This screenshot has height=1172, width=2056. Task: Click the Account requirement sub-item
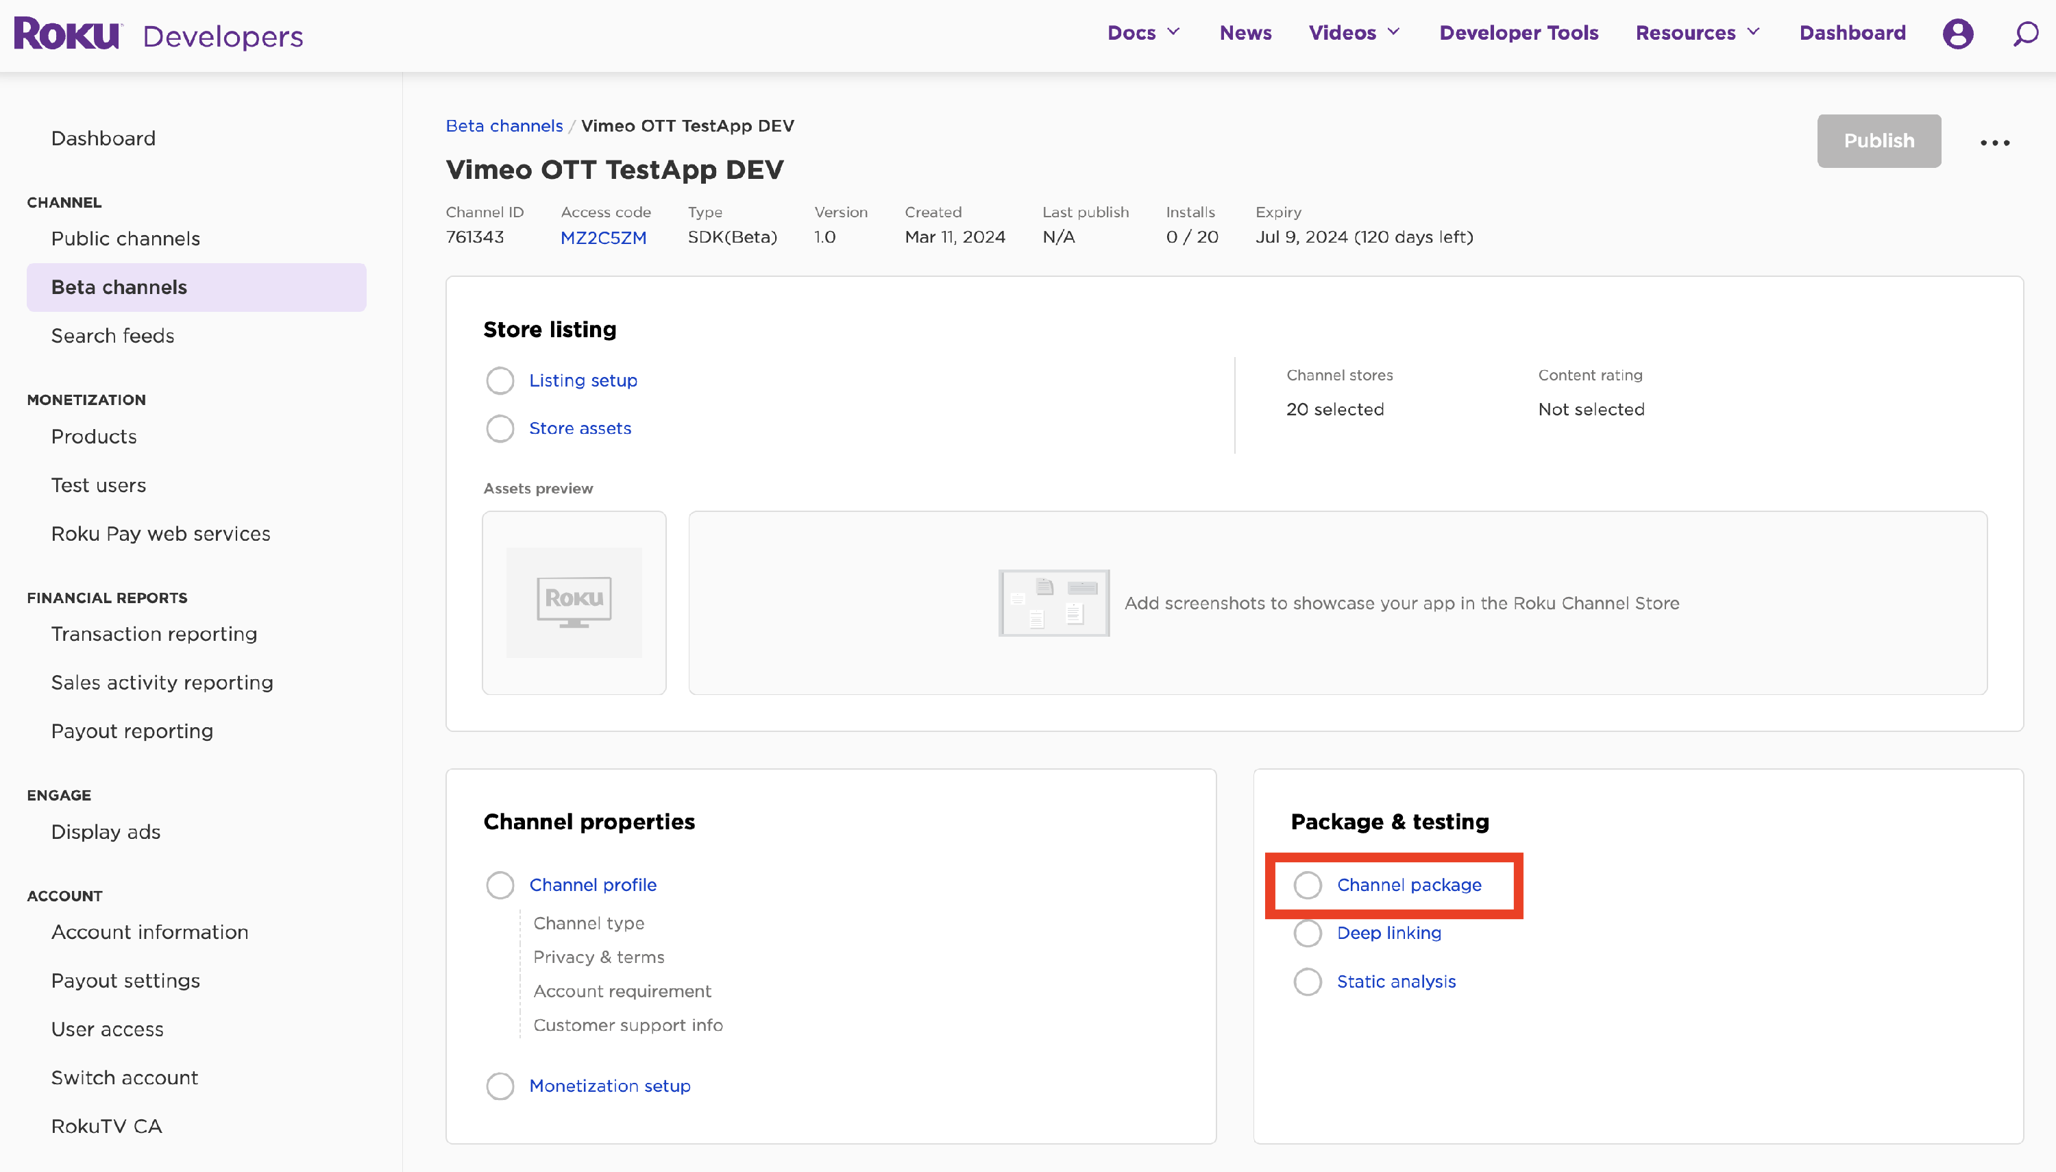[x=622, y=991]
